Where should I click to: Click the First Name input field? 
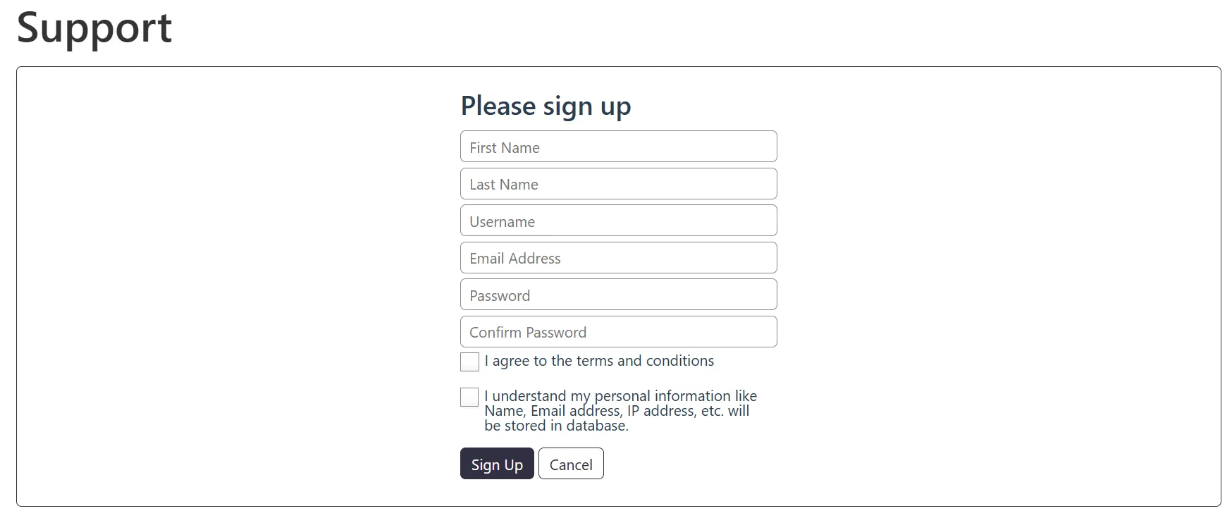coord(618,147)
